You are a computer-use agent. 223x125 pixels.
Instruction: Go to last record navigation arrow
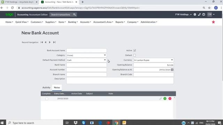coord(54,42)
